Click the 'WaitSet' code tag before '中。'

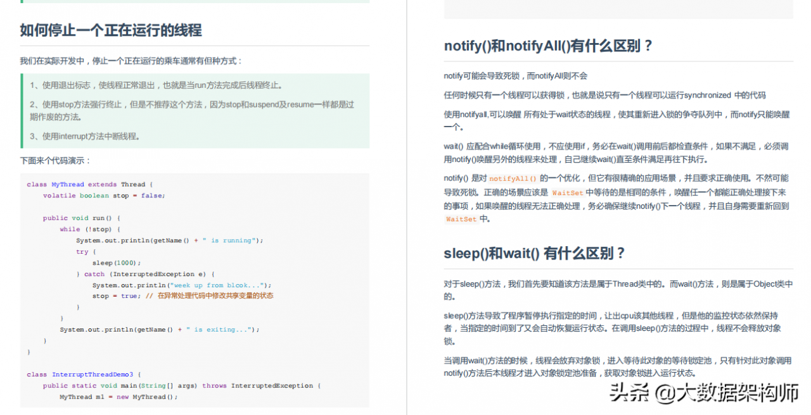(x=461, y=220)
